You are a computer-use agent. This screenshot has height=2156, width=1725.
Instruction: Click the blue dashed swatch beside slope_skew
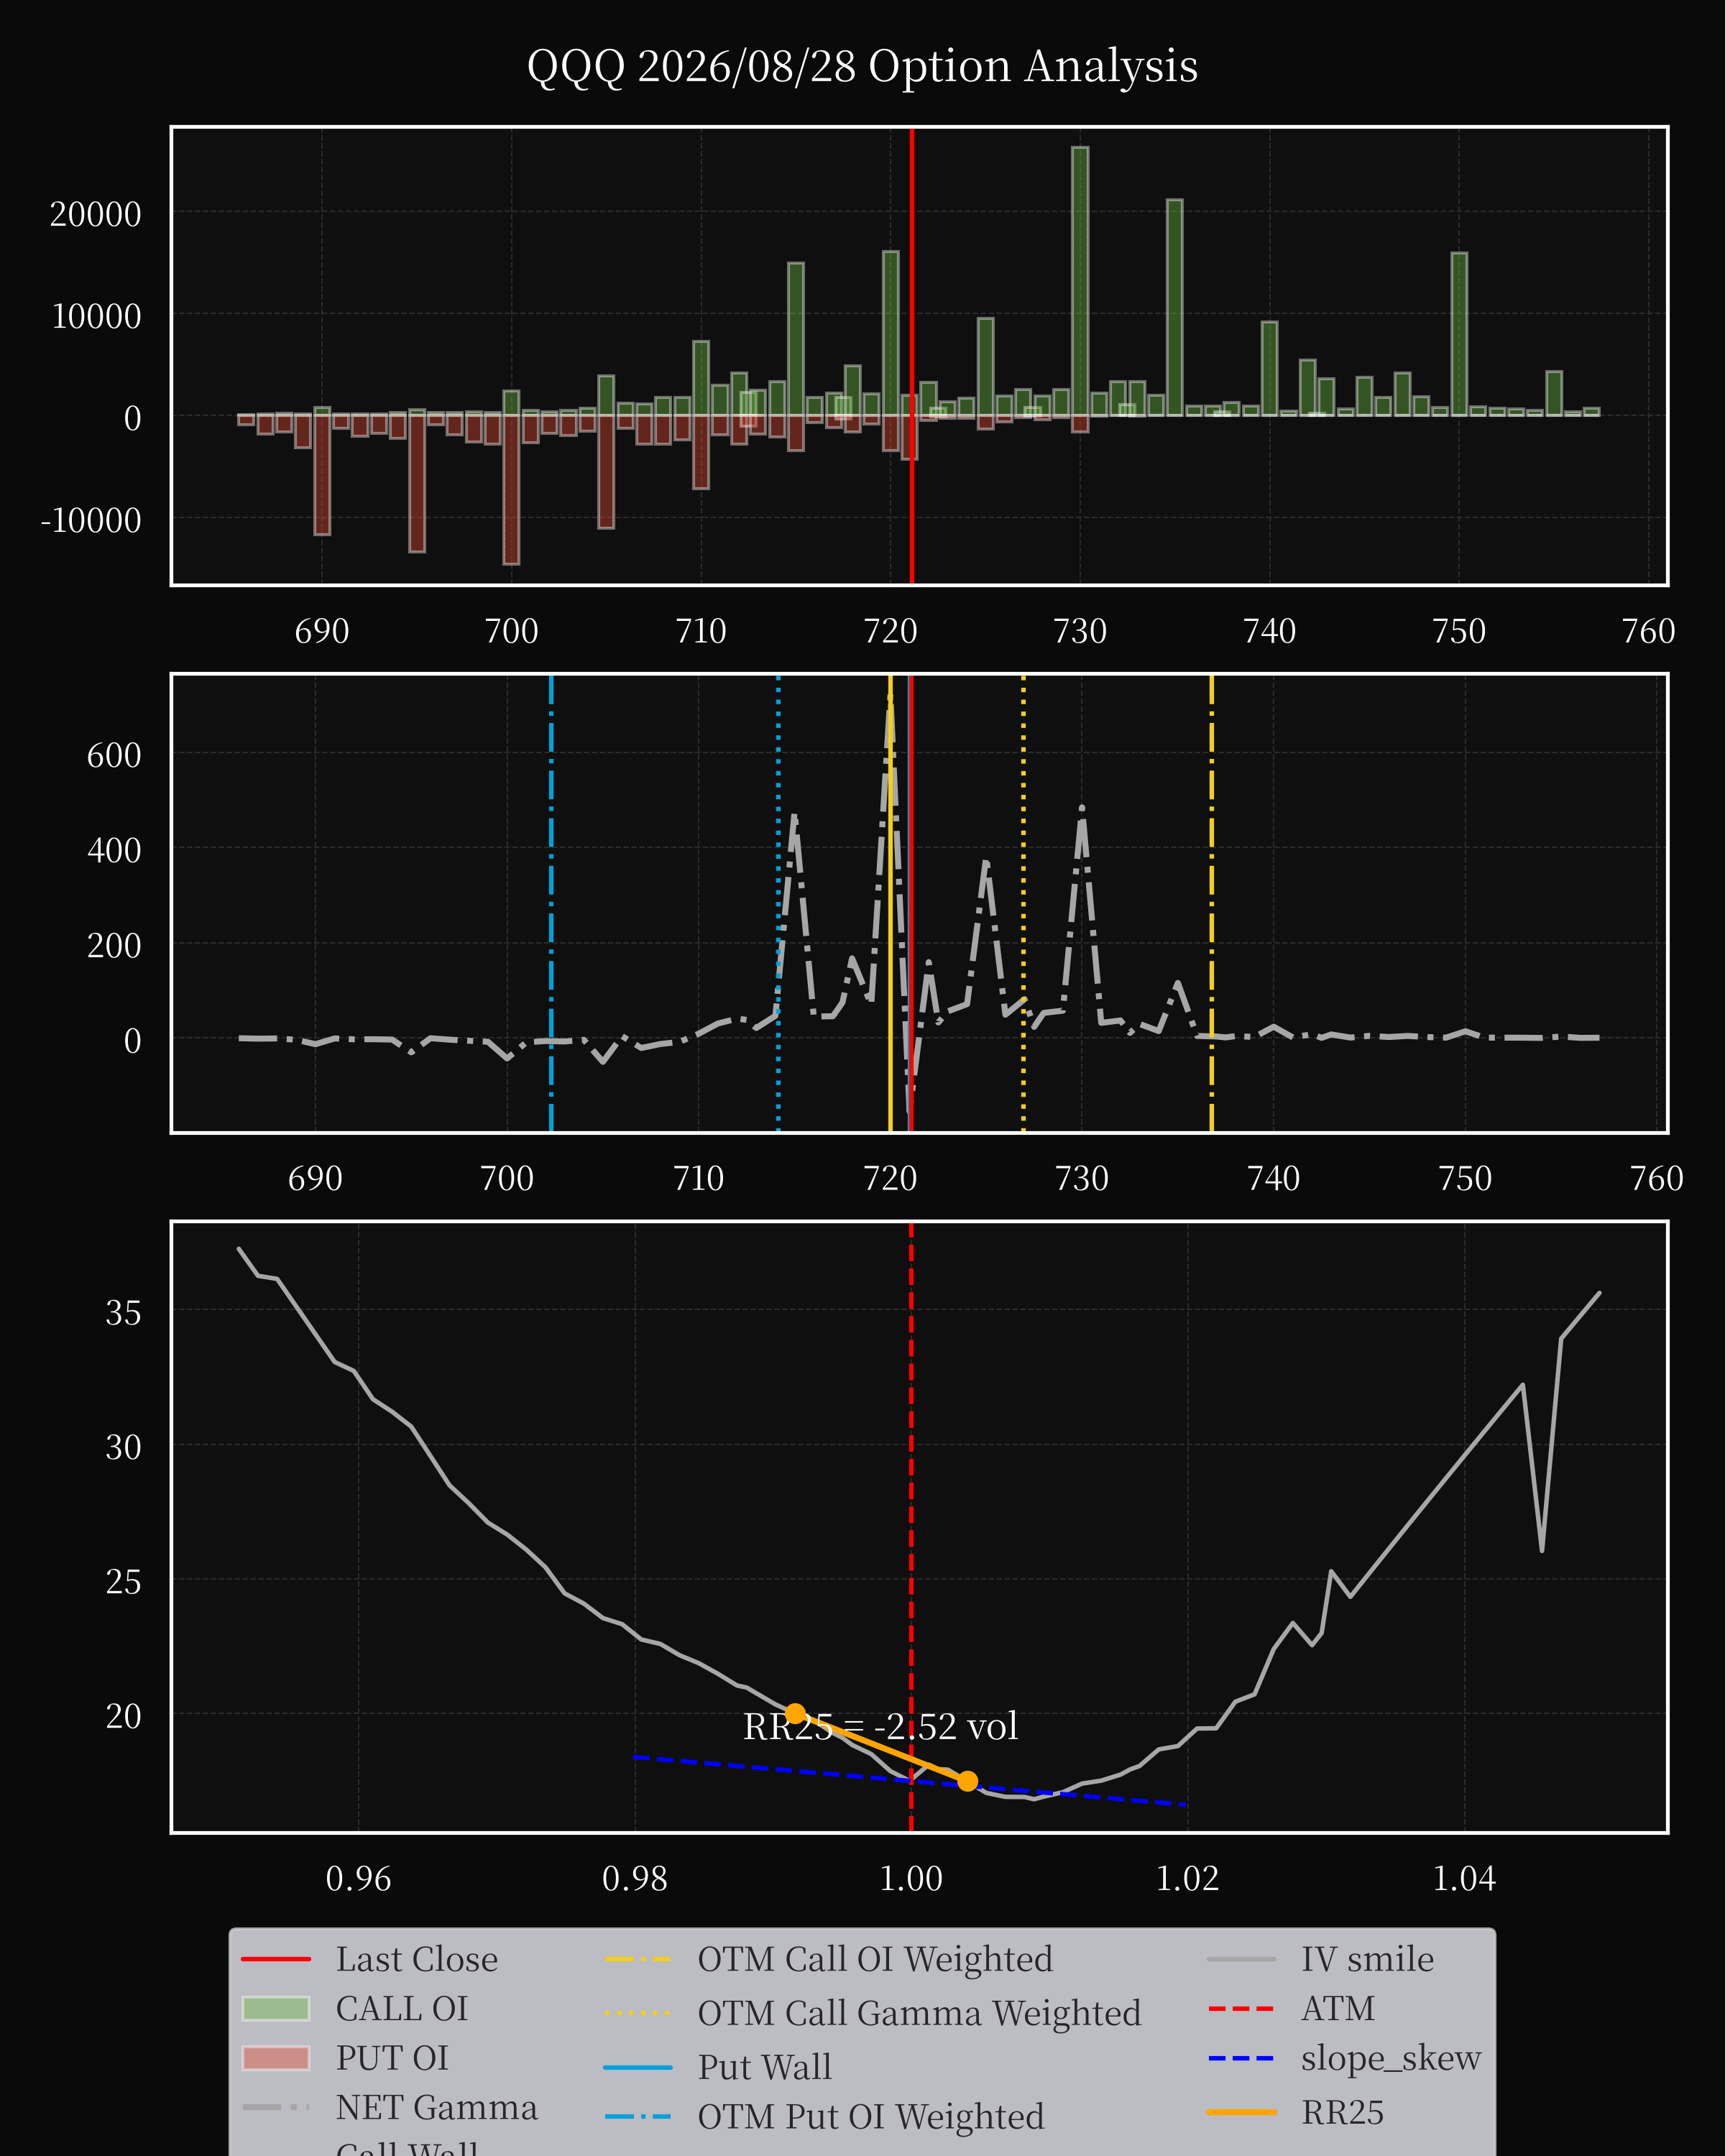coord(1242,2058)
